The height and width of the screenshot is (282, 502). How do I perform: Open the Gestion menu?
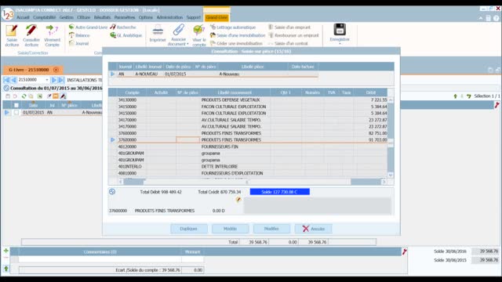[66, 17]
